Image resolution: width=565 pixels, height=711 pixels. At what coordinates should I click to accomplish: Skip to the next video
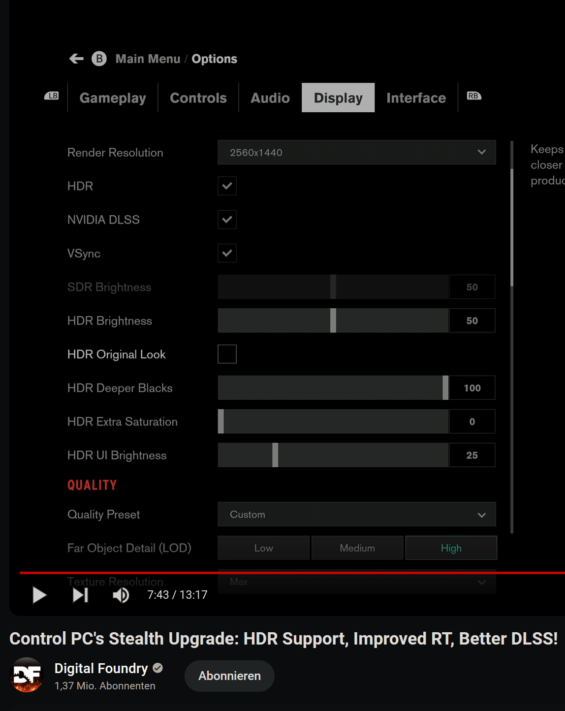(80, 595)
